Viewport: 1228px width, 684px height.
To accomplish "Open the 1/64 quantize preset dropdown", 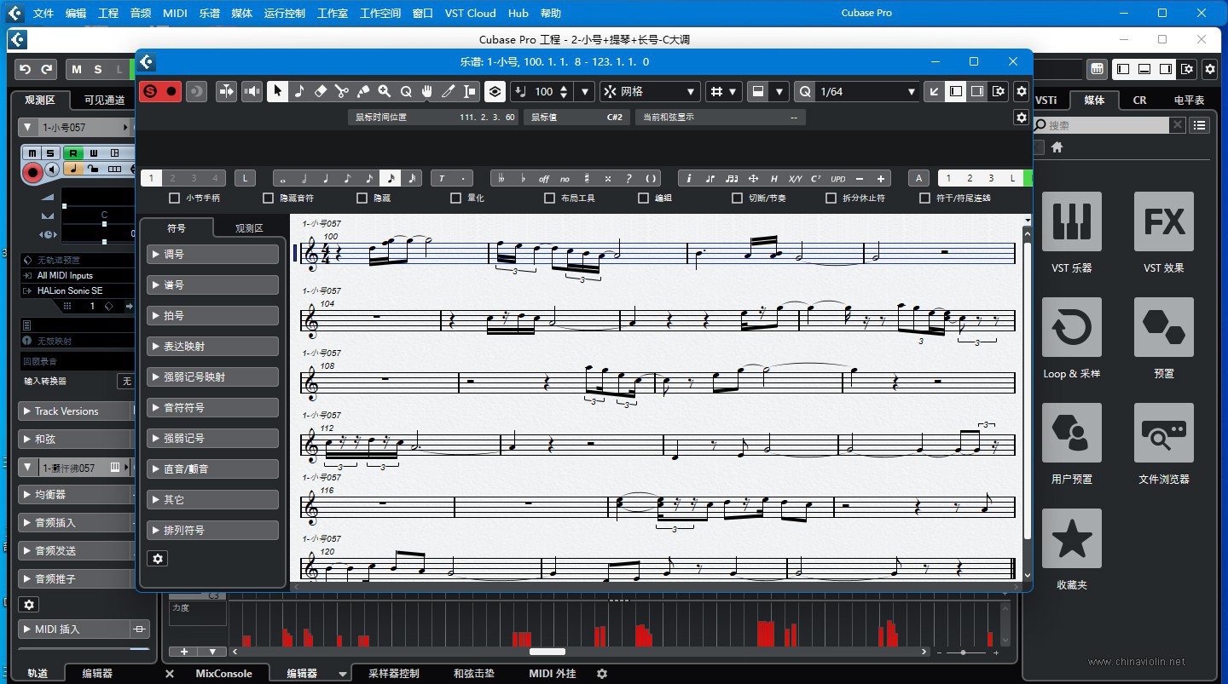I will 857,91.
